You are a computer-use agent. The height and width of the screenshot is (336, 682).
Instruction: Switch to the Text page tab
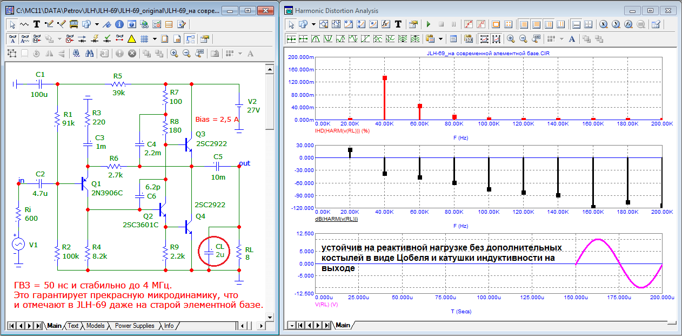pos(73,326)
